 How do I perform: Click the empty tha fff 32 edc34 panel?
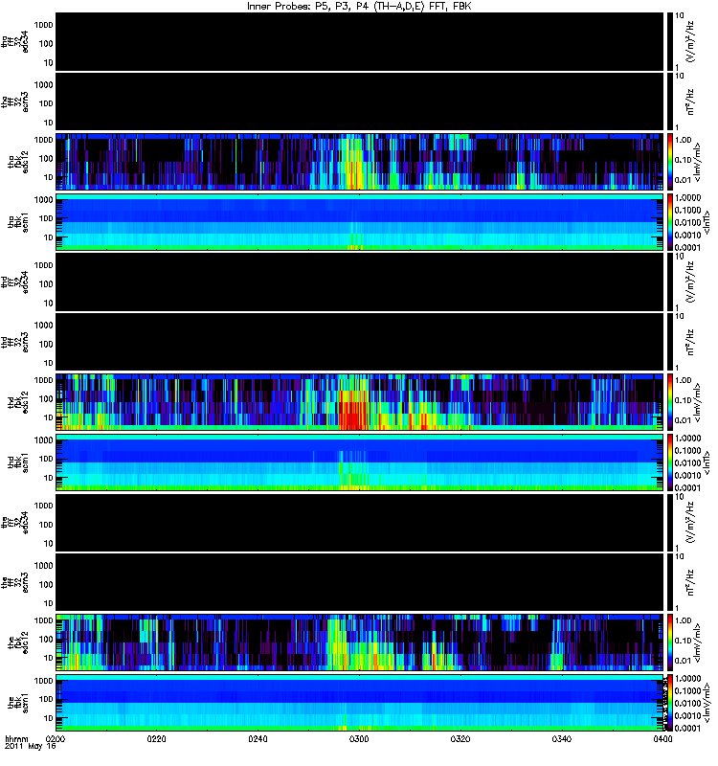coord(360,41)
